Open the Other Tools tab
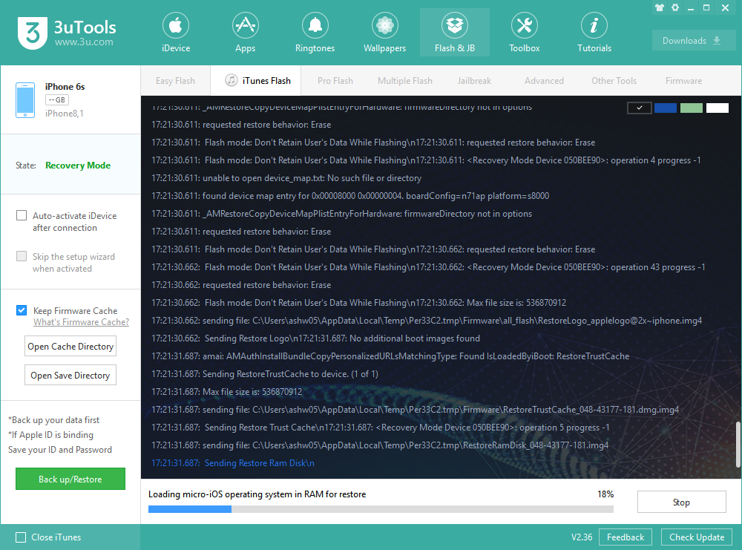Image resolution: width=742 pixels, height=550 pixels. (x=614, y=81)
